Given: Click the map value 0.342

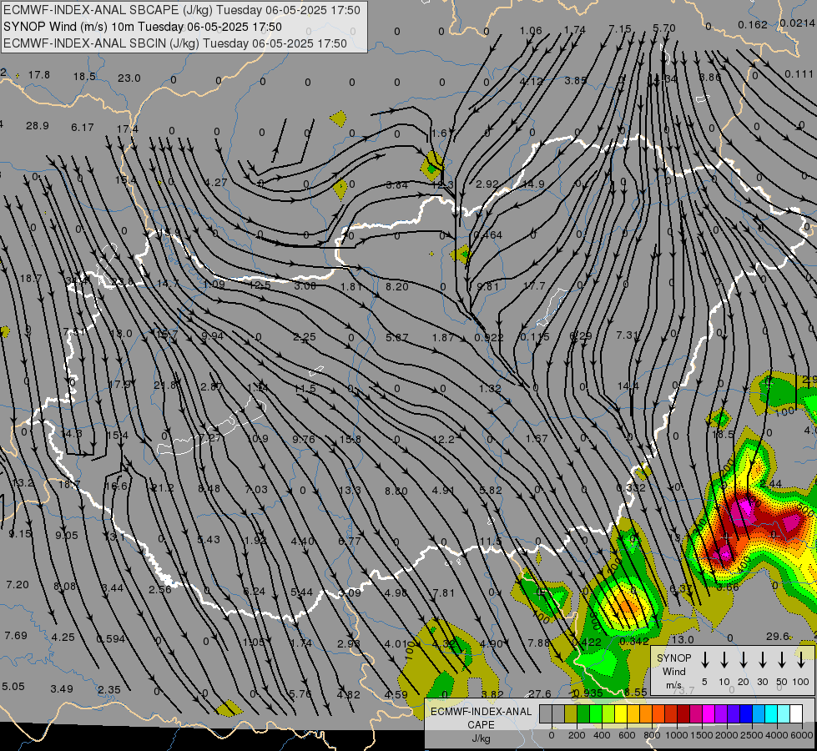Looking at the screenshot, I should pyautogui.click(x=634, y=641).
